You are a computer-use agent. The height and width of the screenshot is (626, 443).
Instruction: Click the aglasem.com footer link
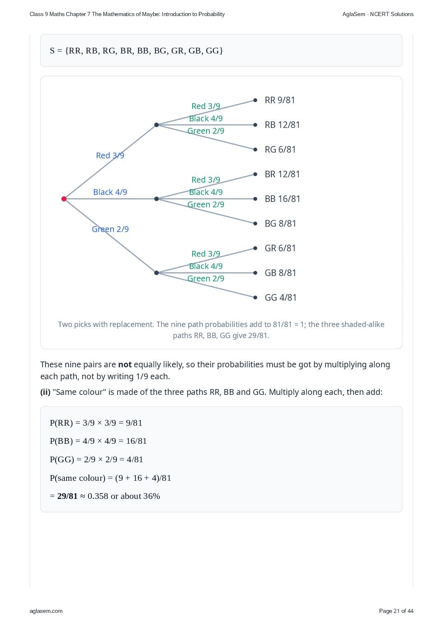pyautogui.click(x=46, y=611)
